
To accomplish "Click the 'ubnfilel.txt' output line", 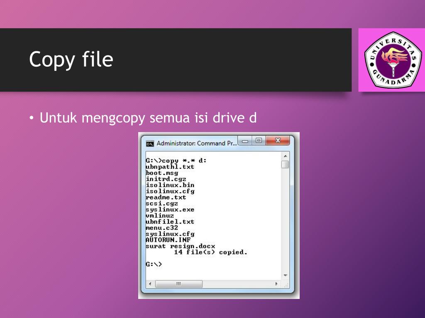I will pyautogui.click(x=170, y=222).
